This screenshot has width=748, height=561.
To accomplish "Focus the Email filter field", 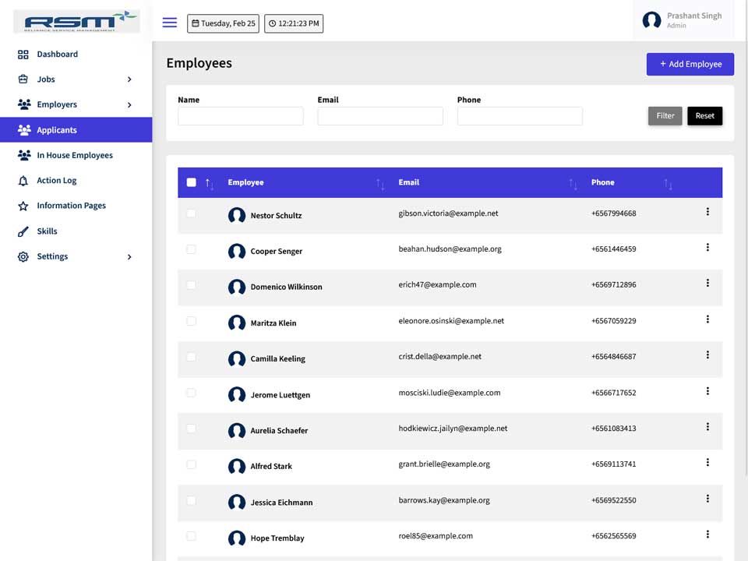I will [380, 116].
